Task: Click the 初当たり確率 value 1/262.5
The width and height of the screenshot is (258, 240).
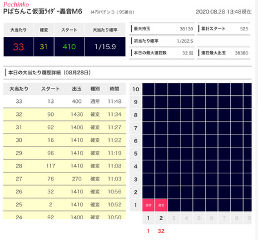Action: tap(185, 41)
